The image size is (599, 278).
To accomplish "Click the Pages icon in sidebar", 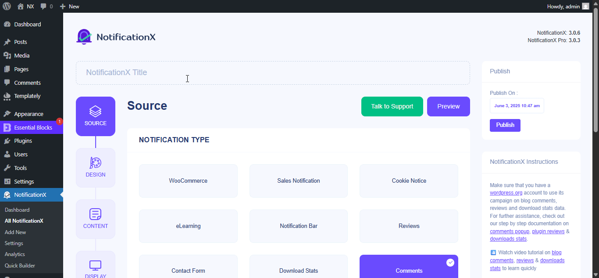I will tap(7, 69).
